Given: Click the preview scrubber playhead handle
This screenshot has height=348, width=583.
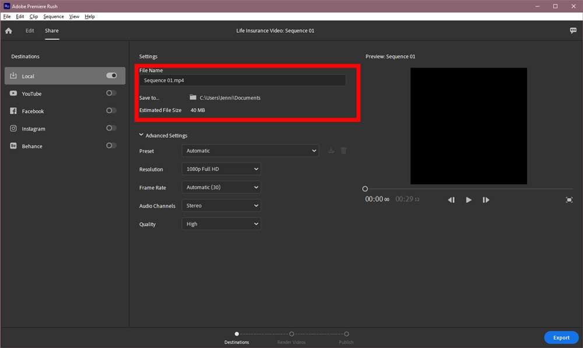Looking at the screenshot, I should click(x=365, y=189).
